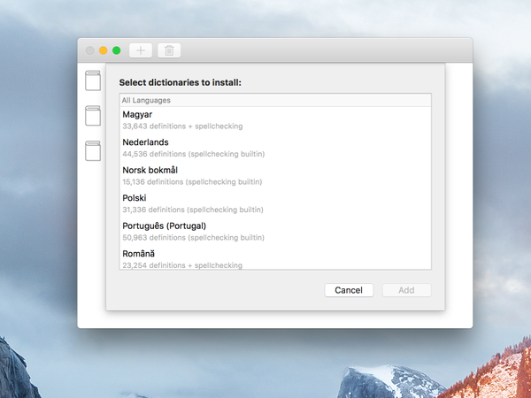This screenshot has width=531, height=398.
Task: Click the plus add dictionary toolbar button
Action: coord(141,50)
